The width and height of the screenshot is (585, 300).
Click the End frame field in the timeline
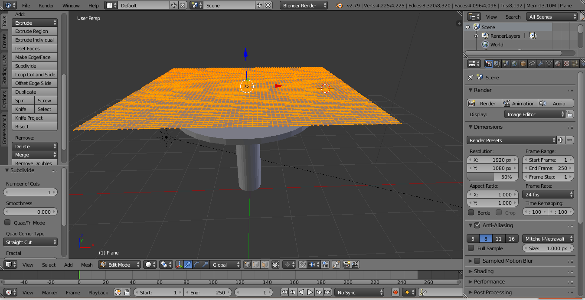207,292
